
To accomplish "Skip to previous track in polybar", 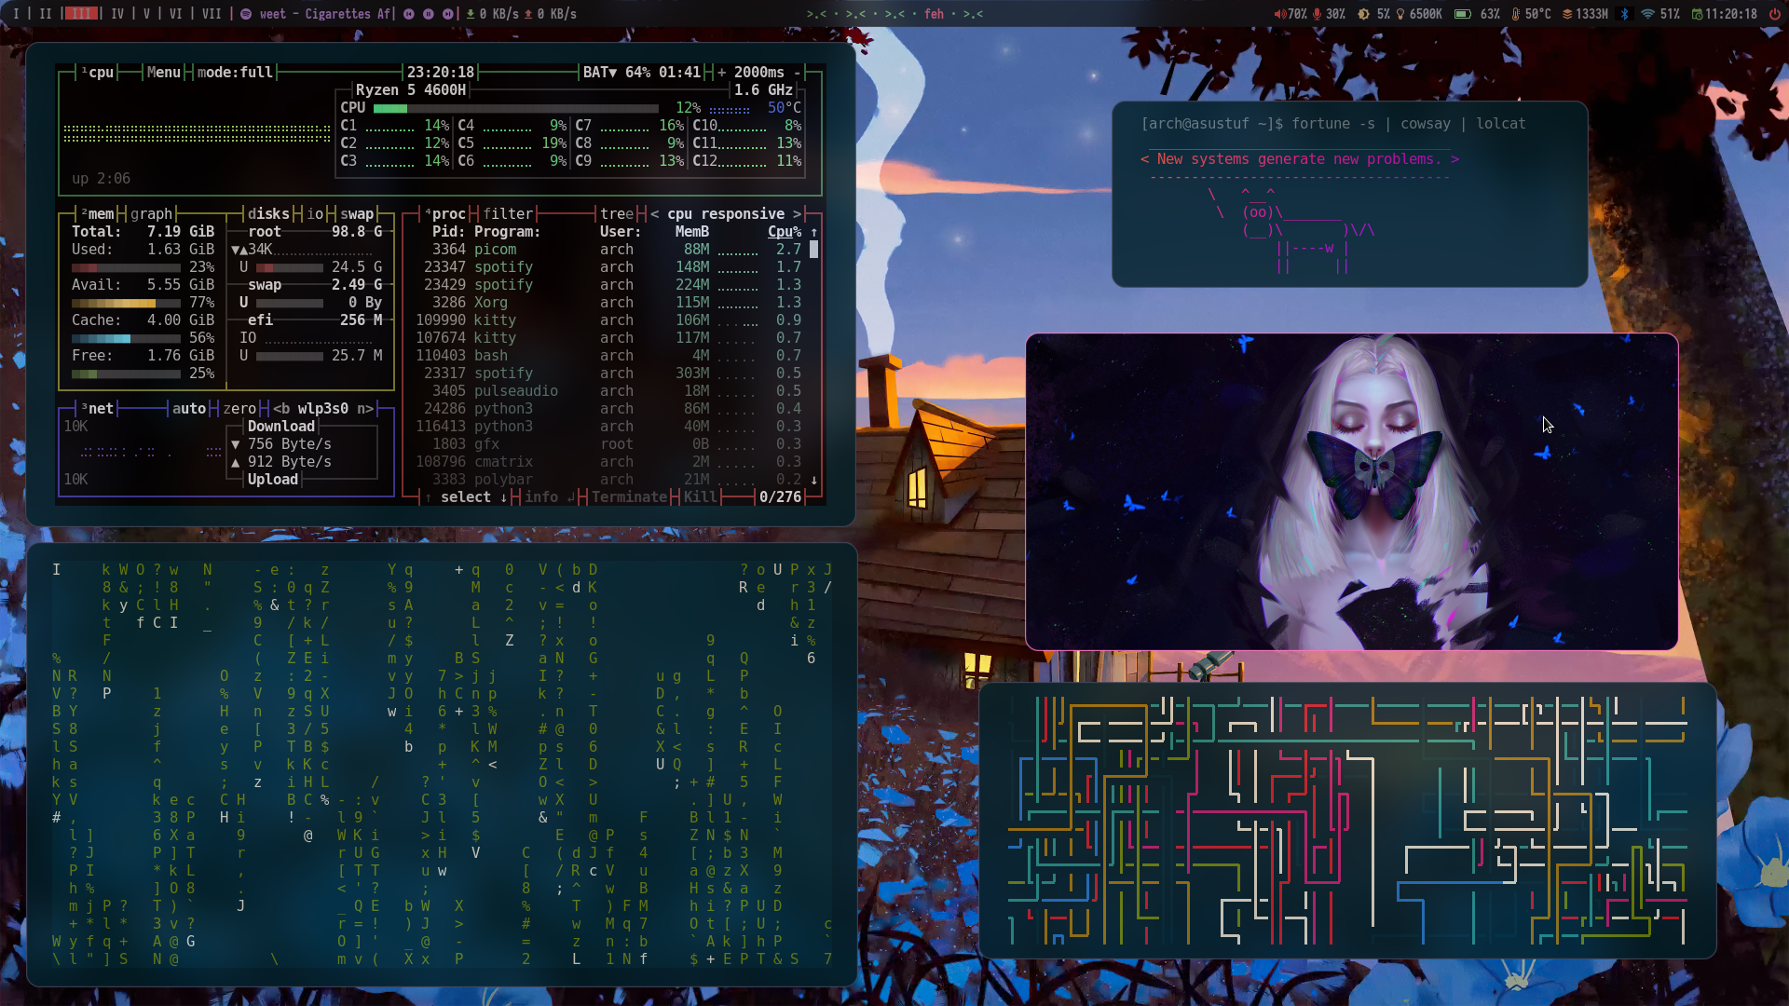I will coord(409,14).
